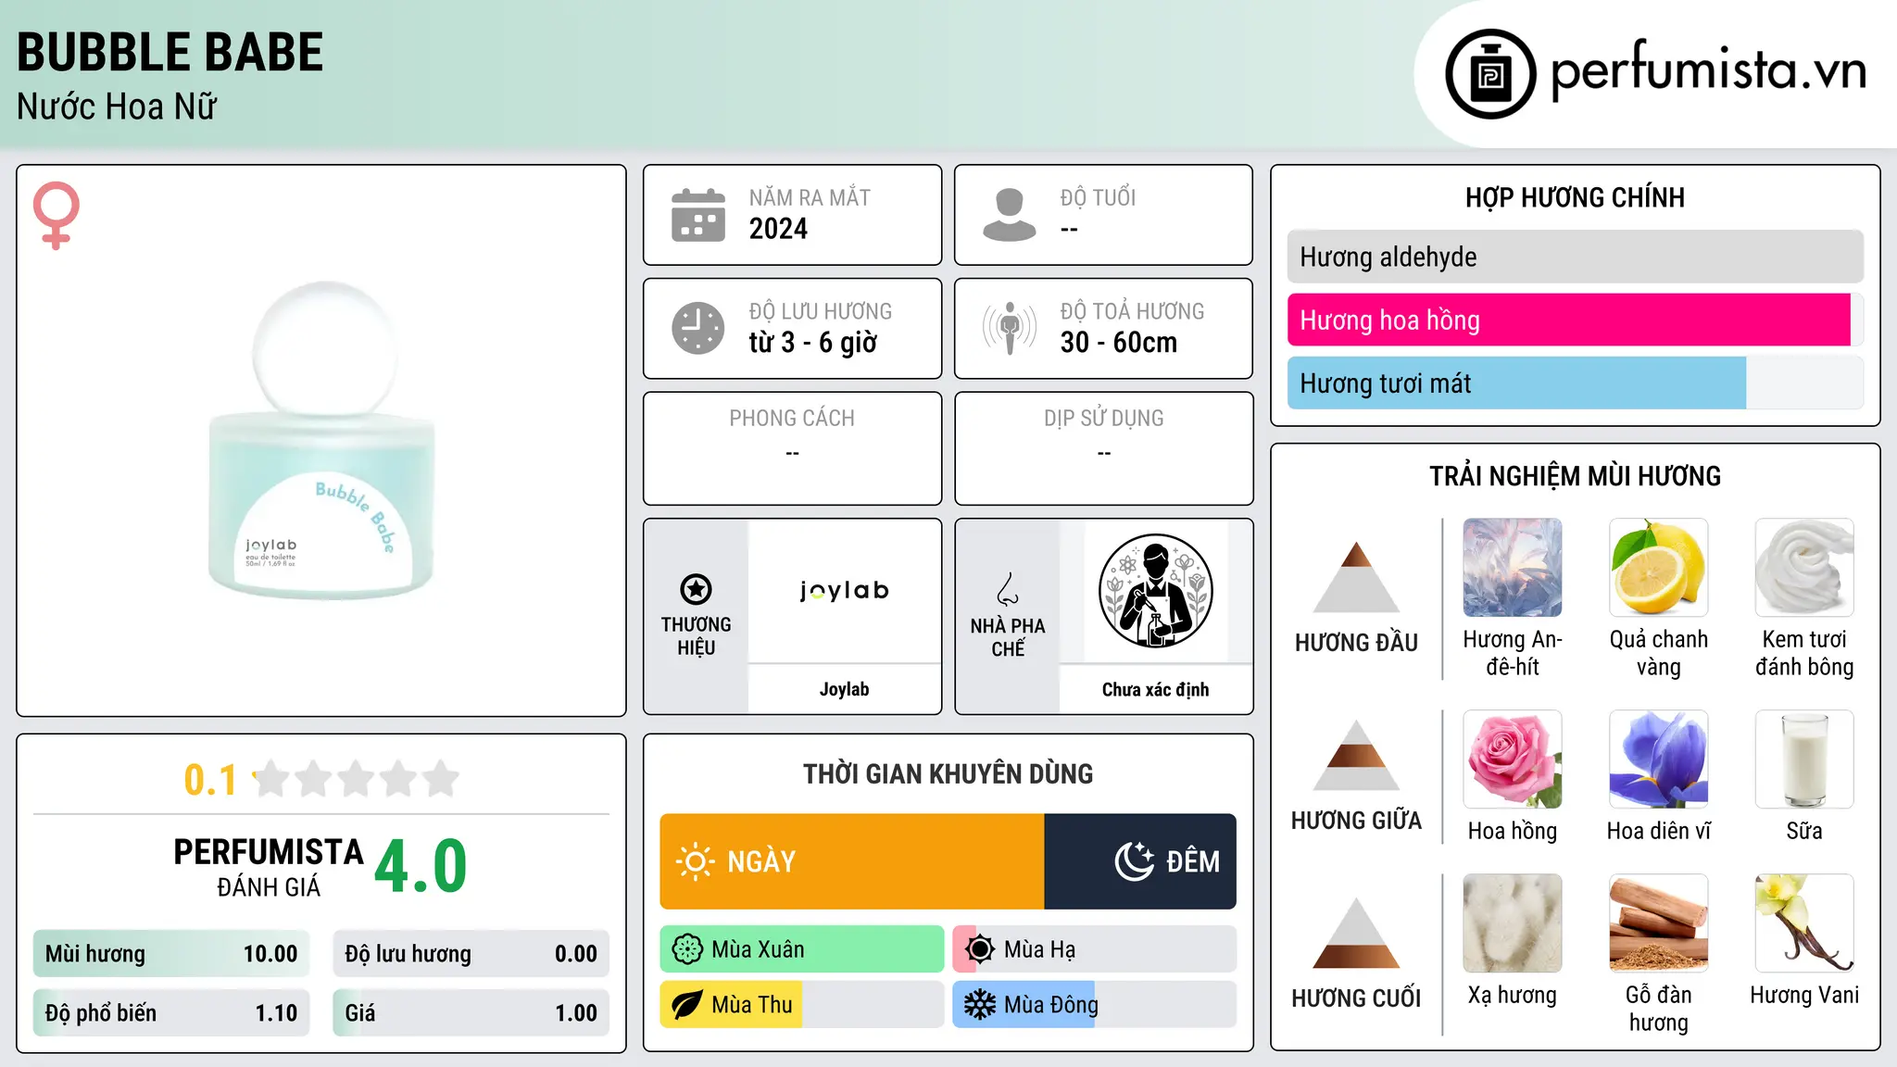Click the Độ lưu hương score bar

pyautogui.click(x=471, y=954)
